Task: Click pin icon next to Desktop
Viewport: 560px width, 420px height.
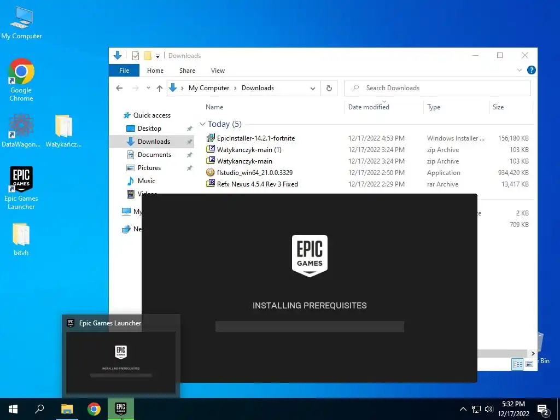Action: pyautogui.click(x=190, y=129)
